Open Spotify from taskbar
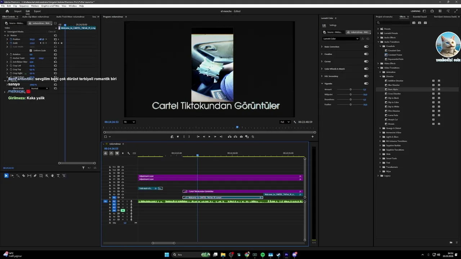The image size is (461, 259). 263,255
